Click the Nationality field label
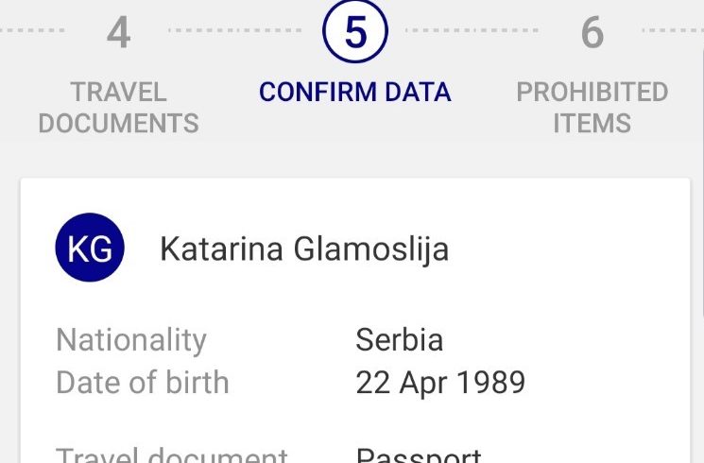The height and width of the screenshot is (463, 704). (131, 340)
